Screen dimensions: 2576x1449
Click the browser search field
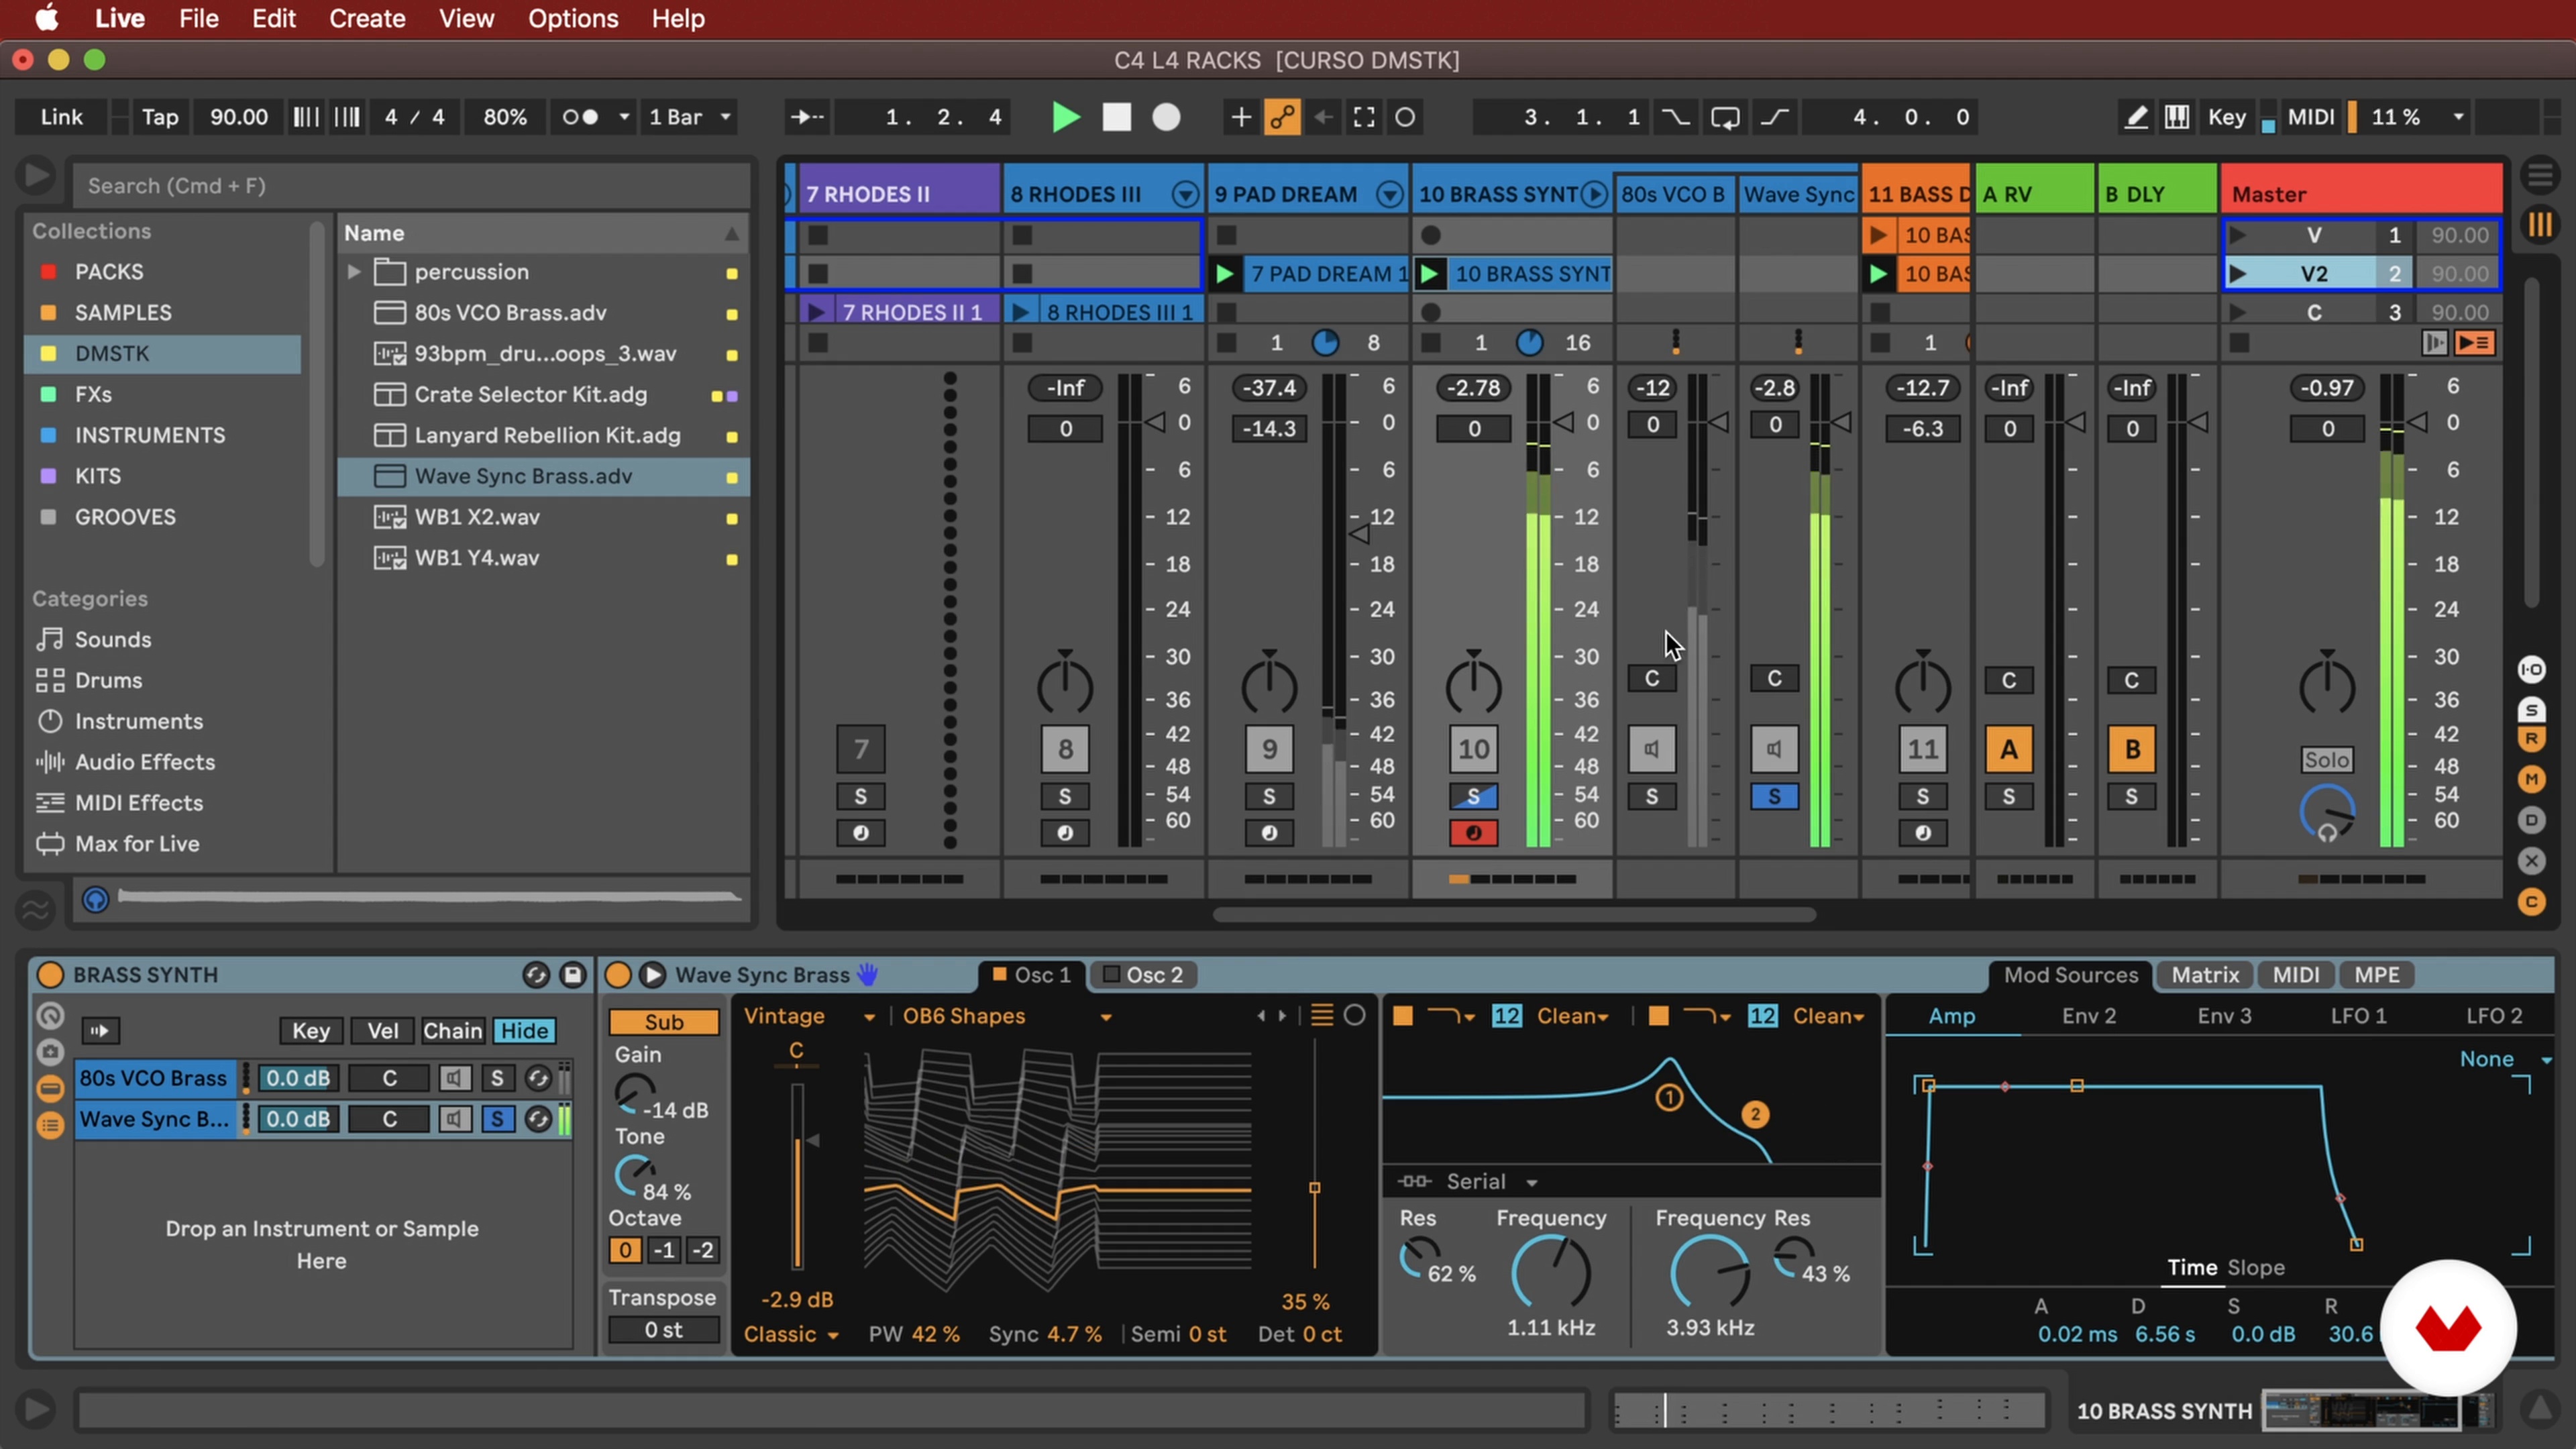click(412, 185)
